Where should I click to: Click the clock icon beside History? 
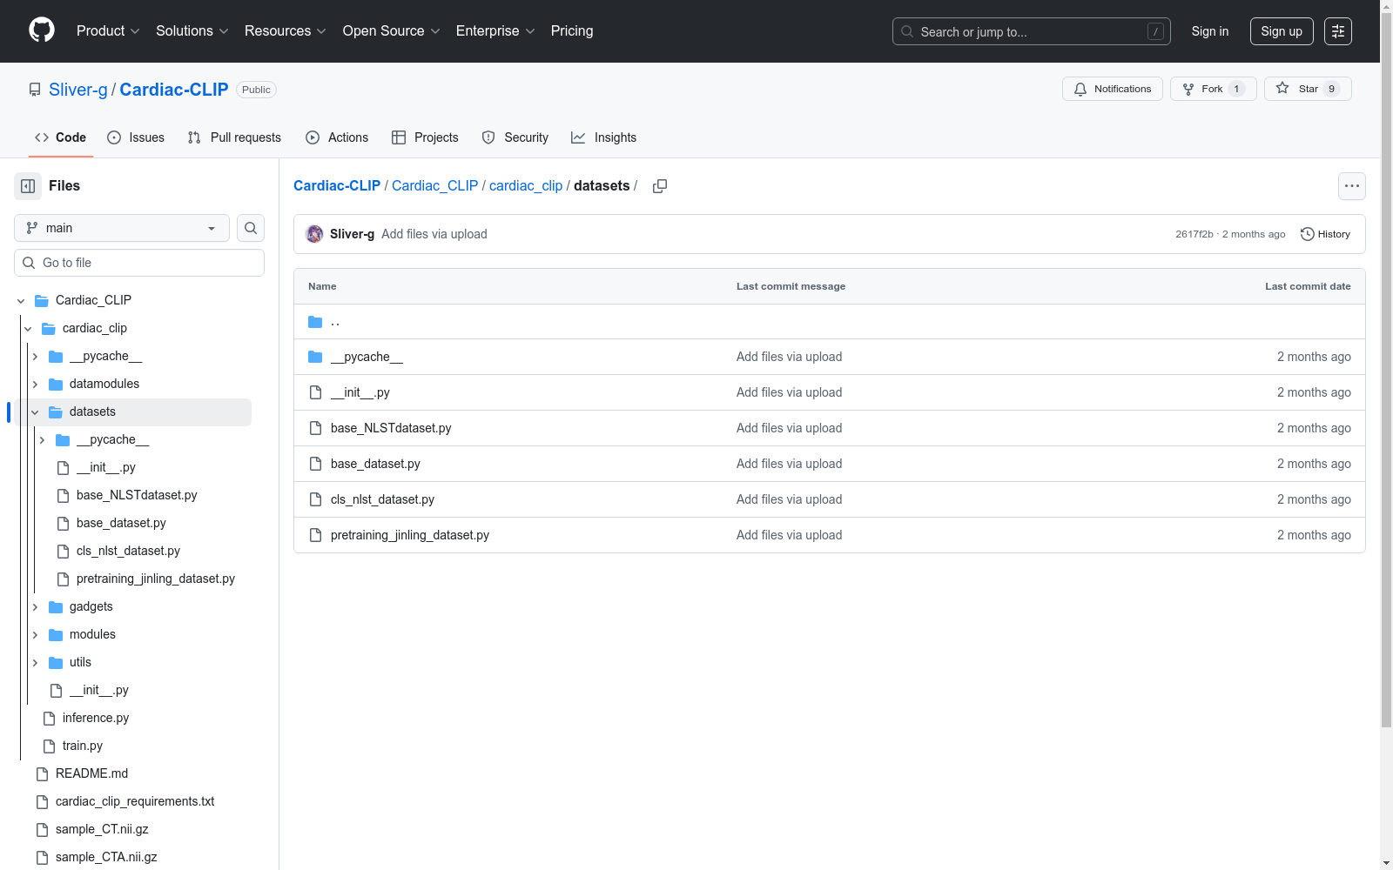tap(1307, 234)
